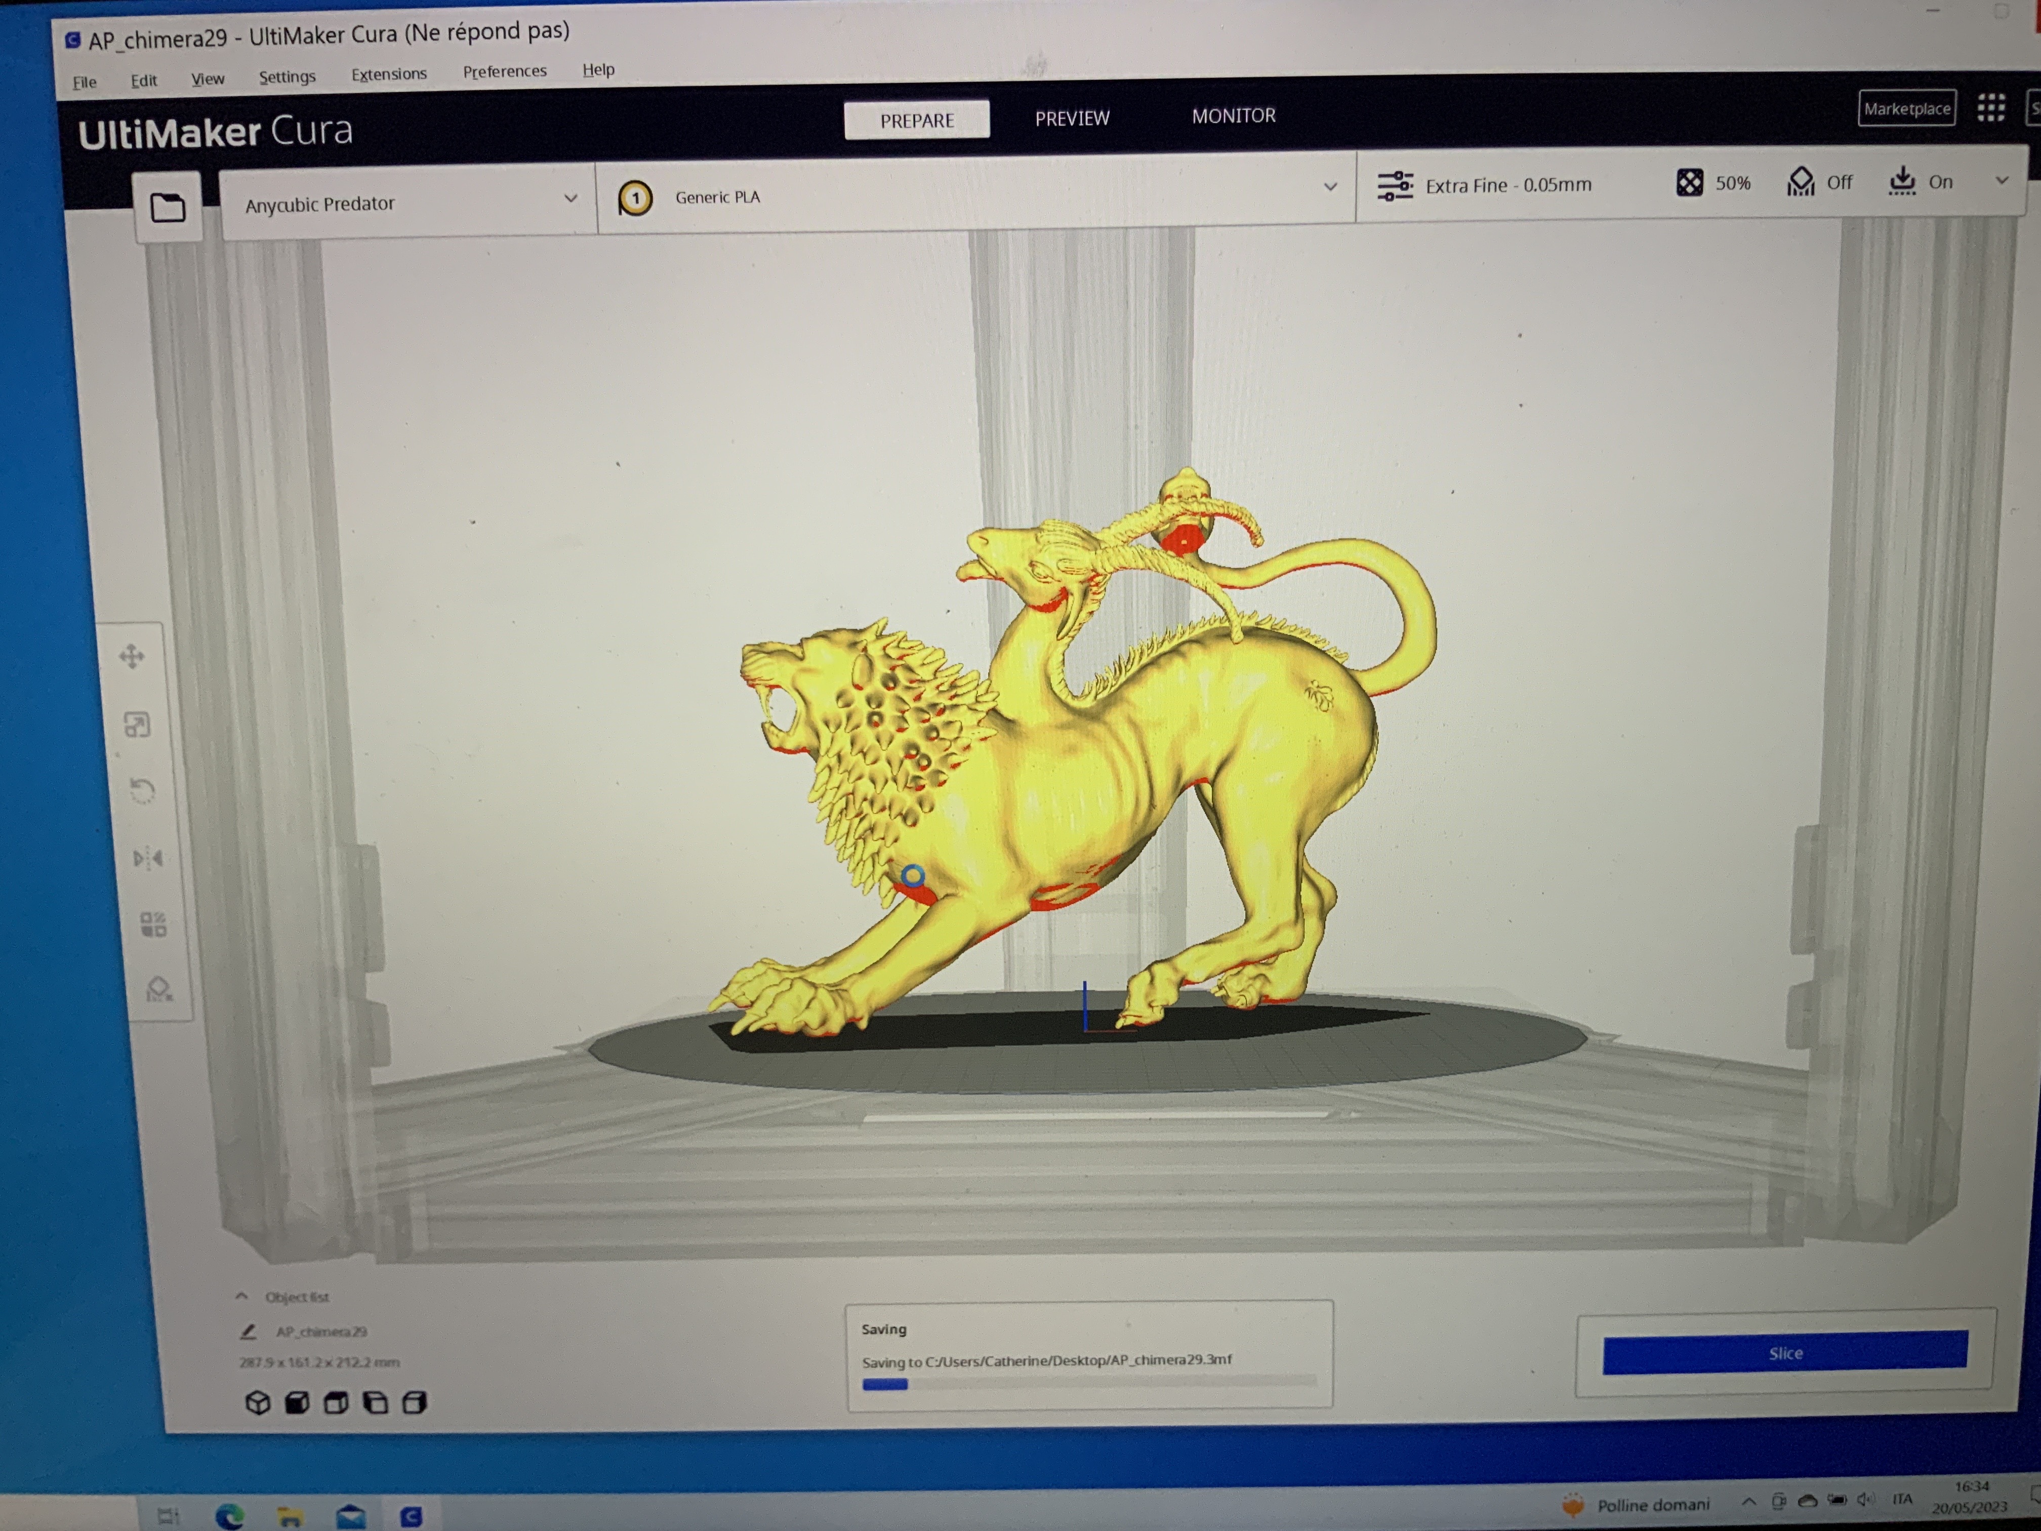Open the Settings menu
This screenshot has height=1531, width=2041.
pyautogui.click(x=287, y=75)
